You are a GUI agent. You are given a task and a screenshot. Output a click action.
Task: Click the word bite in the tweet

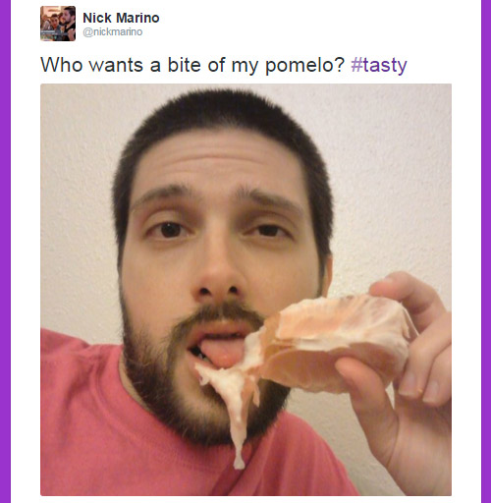point(185,65)
